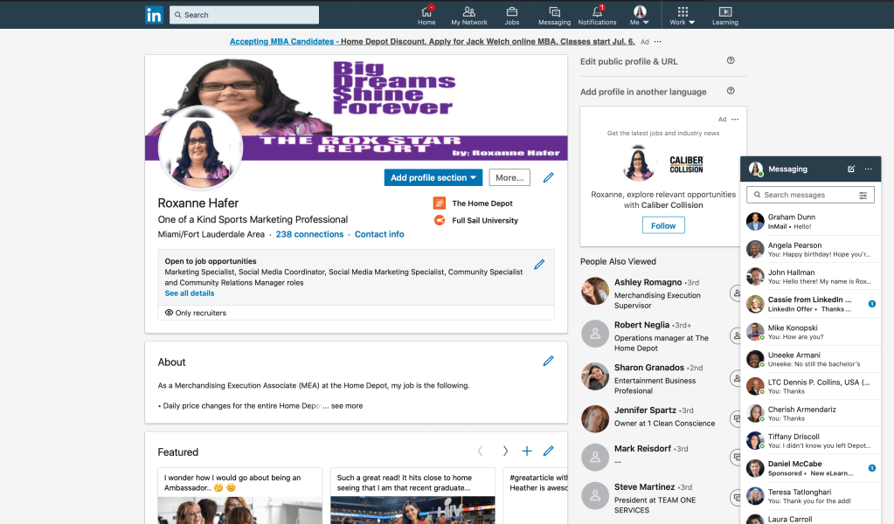The image size is (894, 524).
Task: Click compose new message icon
Action: point(851,169)
